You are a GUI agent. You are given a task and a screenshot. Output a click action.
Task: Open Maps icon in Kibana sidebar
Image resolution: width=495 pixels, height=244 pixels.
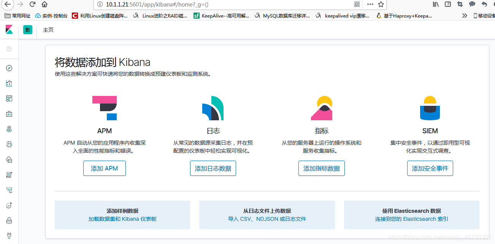[x=9, y=129]
